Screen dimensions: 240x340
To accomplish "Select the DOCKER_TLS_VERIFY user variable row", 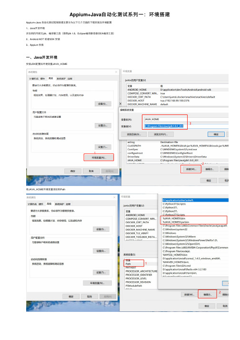I will [141, 233].
